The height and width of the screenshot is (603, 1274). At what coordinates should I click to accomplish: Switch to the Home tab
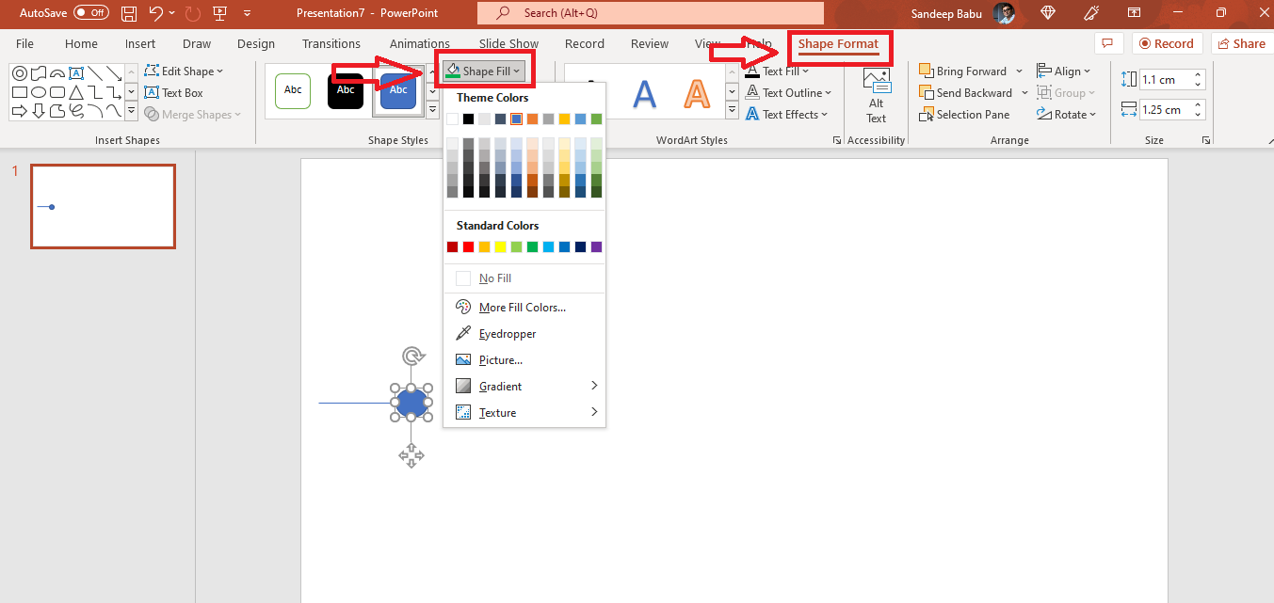(x=81, y=43)
